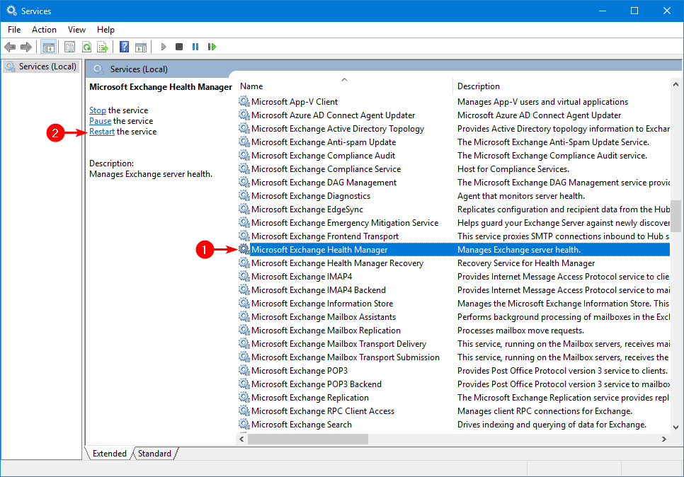Select Microsoft Exchange Information Store service
The image size is (684, 477).
(x=321, y=304)
